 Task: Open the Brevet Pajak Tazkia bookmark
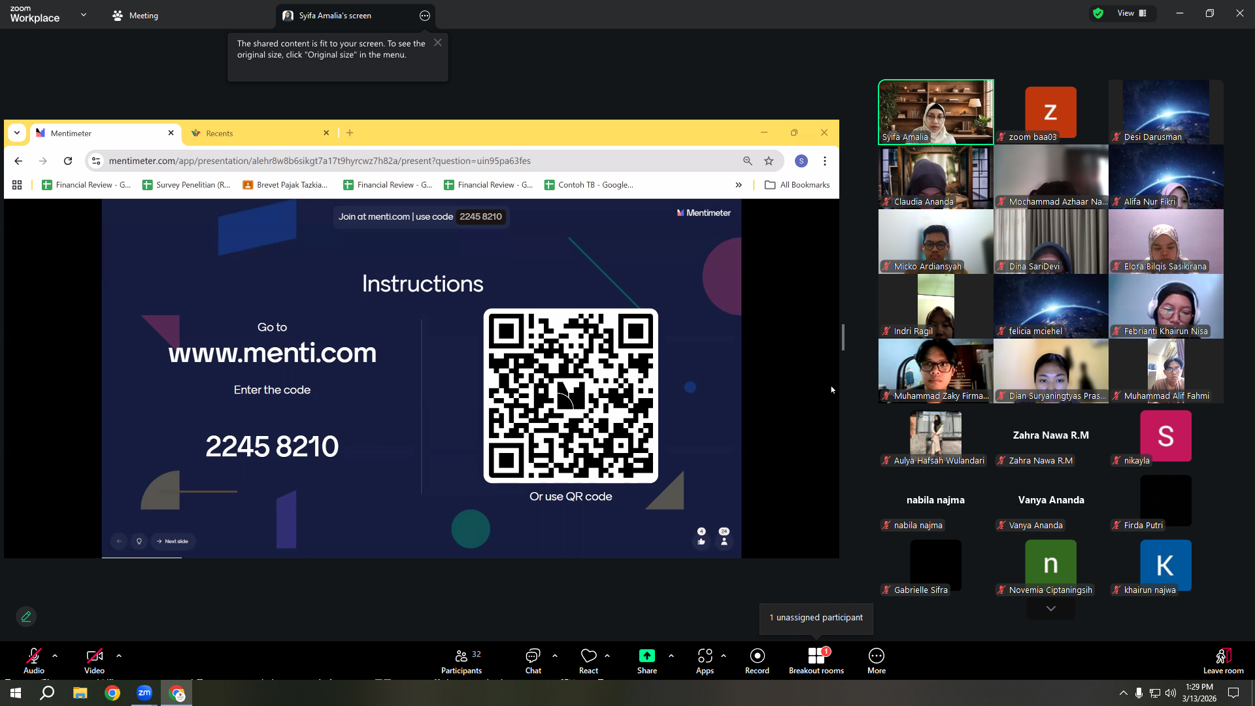(x=285, y=185)
